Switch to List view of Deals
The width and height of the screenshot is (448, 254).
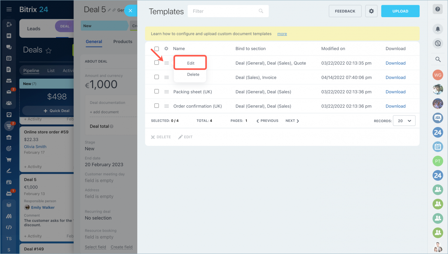[x=51, y=70]
